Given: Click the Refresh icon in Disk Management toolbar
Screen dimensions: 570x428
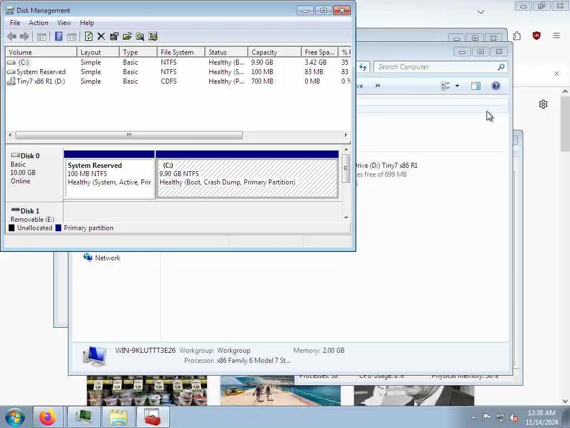Looking at the screenshot, I should point(89,36).
